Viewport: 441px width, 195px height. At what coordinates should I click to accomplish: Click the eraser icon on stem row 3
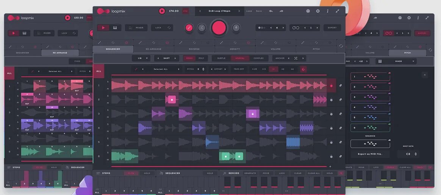coord(341,114)
